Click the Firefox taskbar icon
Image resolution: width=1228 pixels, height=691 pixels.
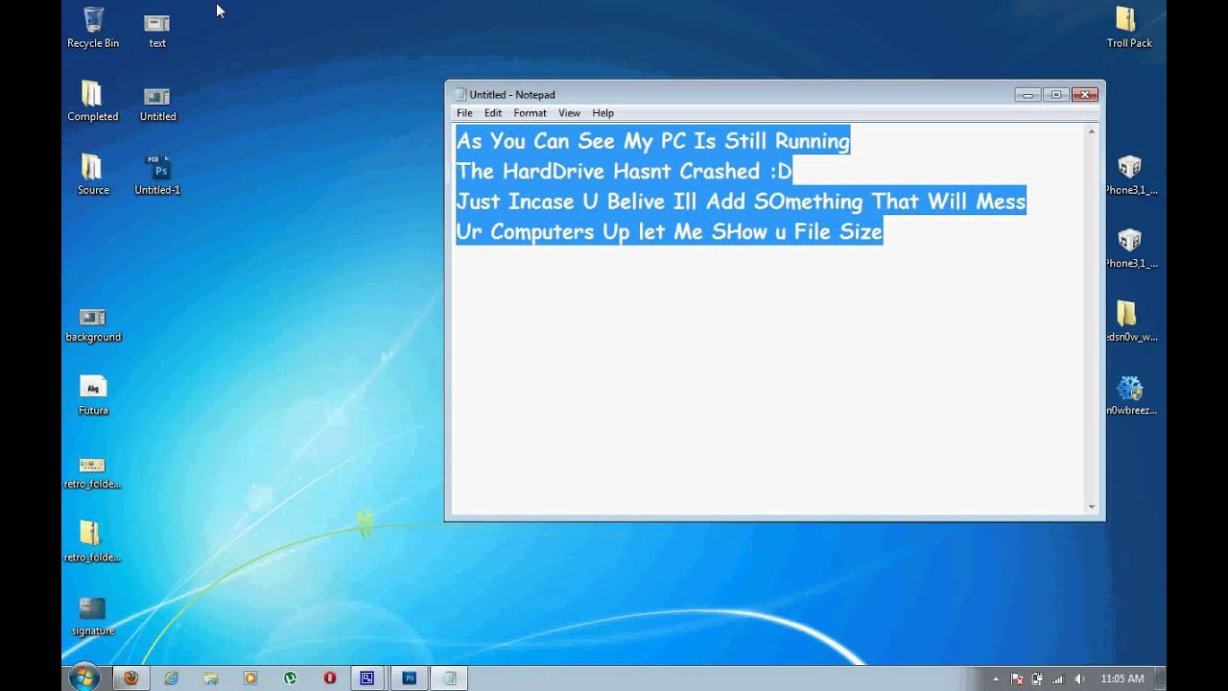(131, 678)
